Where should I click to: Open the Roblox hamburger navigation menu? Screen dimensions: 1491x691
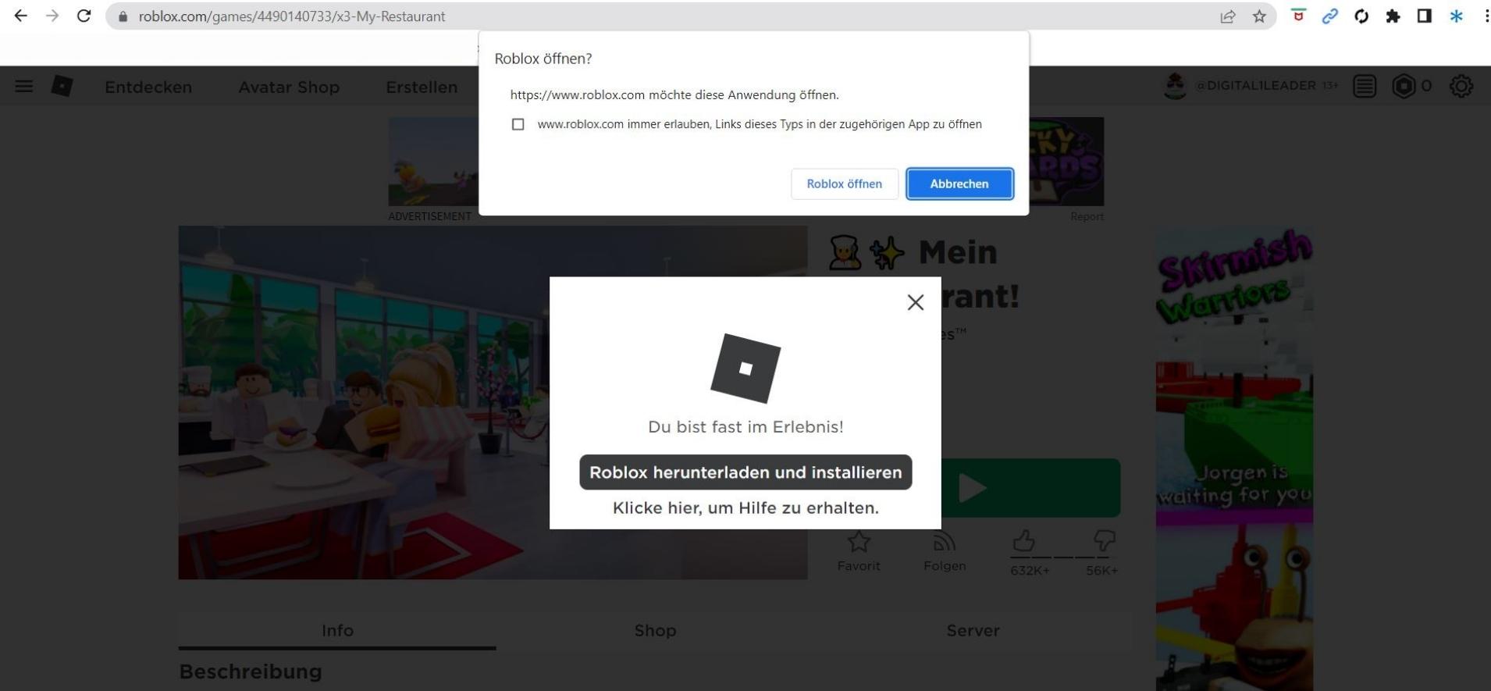pos(24,87)
